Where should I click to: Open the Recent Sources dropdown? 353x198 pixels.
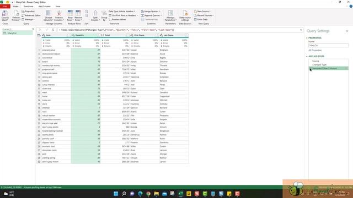(204, 15)
